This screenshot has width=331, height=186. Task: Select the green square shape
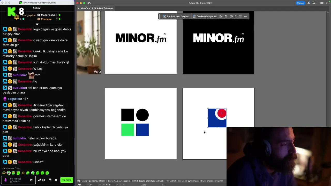click(127, 130)
